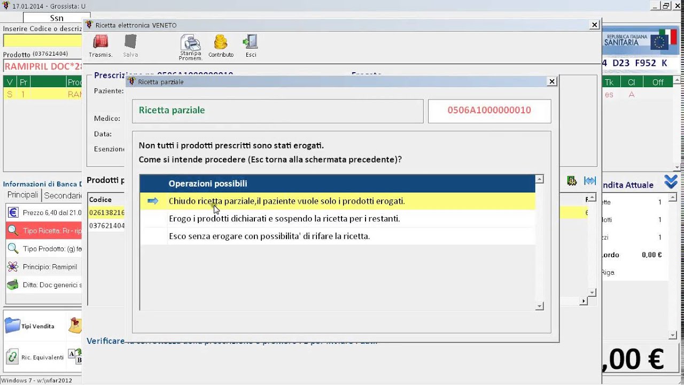The height and width of the screenshot is (385, 684).
Task: Switch to the Principali tab
Action: (x=22, y=195)
